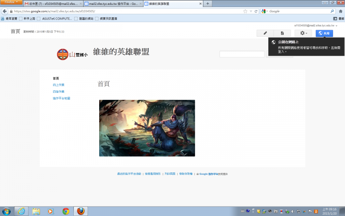Image resolution: width=345 pixels, height=216 pixels.
Task: Click the new page document icon
Action: coord(282,33)
